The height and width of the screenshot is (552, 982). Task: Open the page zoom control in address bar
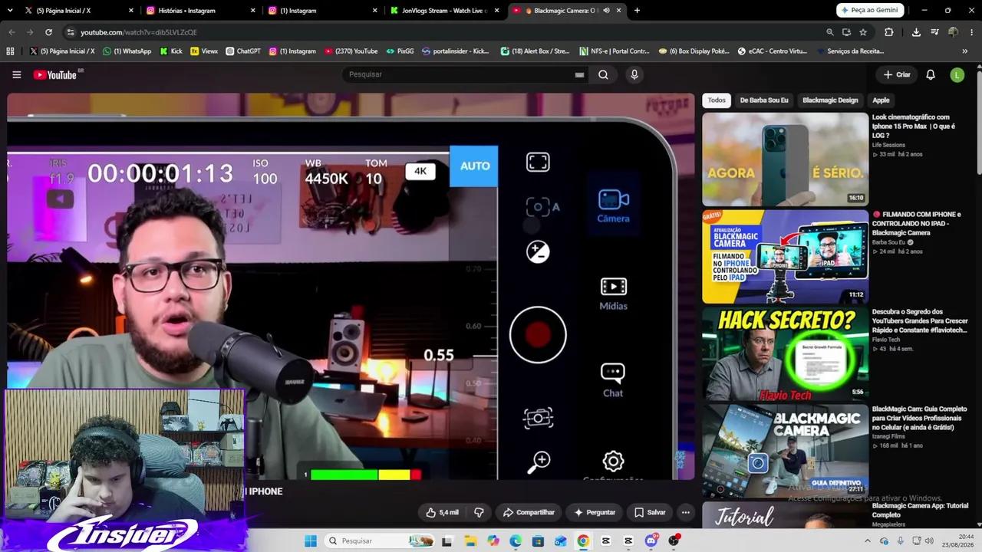pyautogui.click(x=829, y=32)
